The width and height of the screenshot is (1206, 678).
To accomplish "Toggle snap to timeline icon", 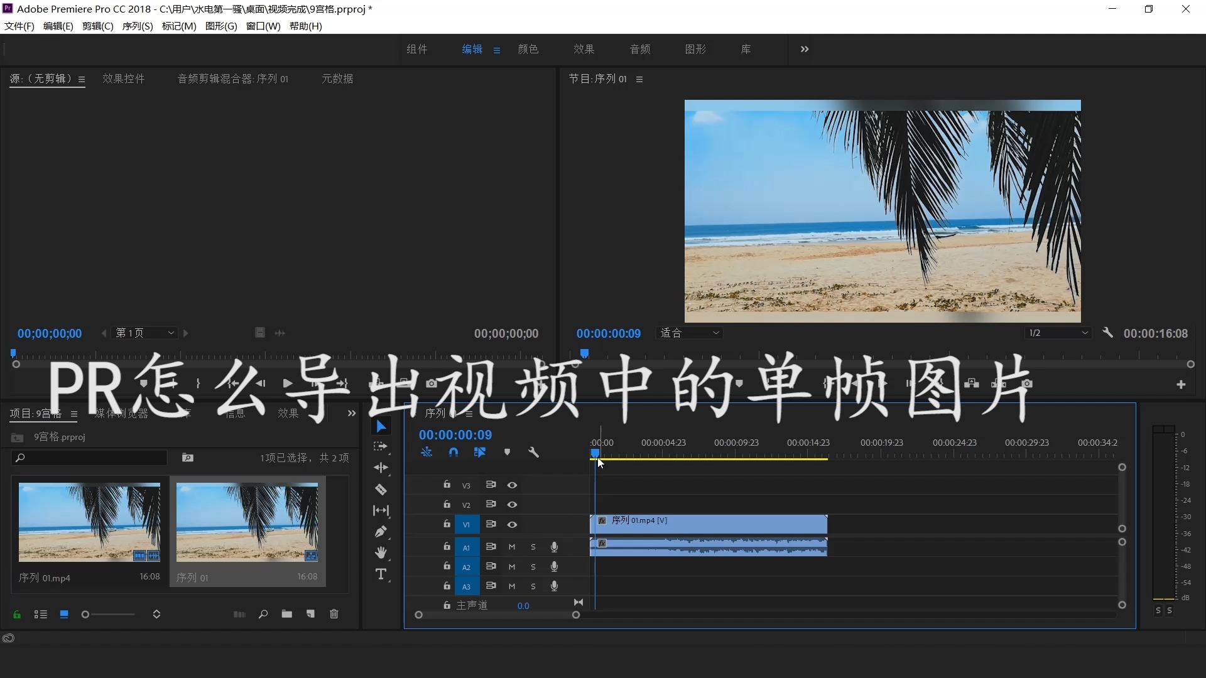I will coord(453,452).
